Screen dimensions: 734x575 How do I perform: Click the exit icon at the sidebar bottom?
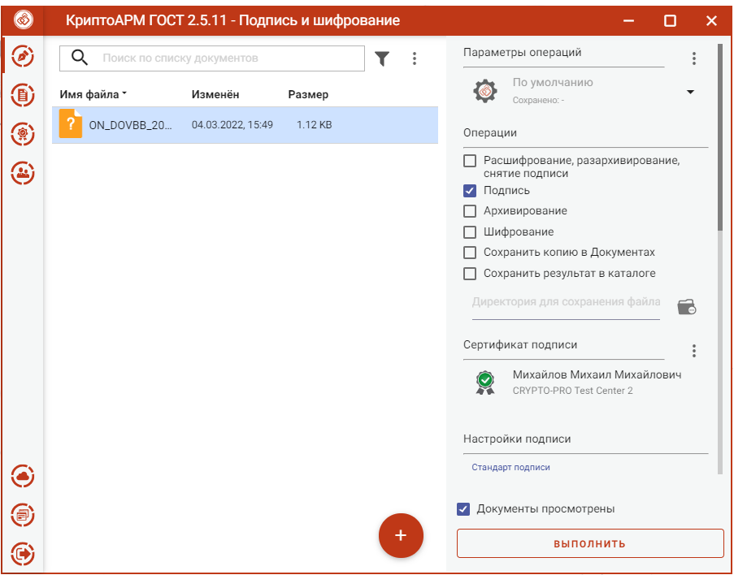tap(23, 554)
